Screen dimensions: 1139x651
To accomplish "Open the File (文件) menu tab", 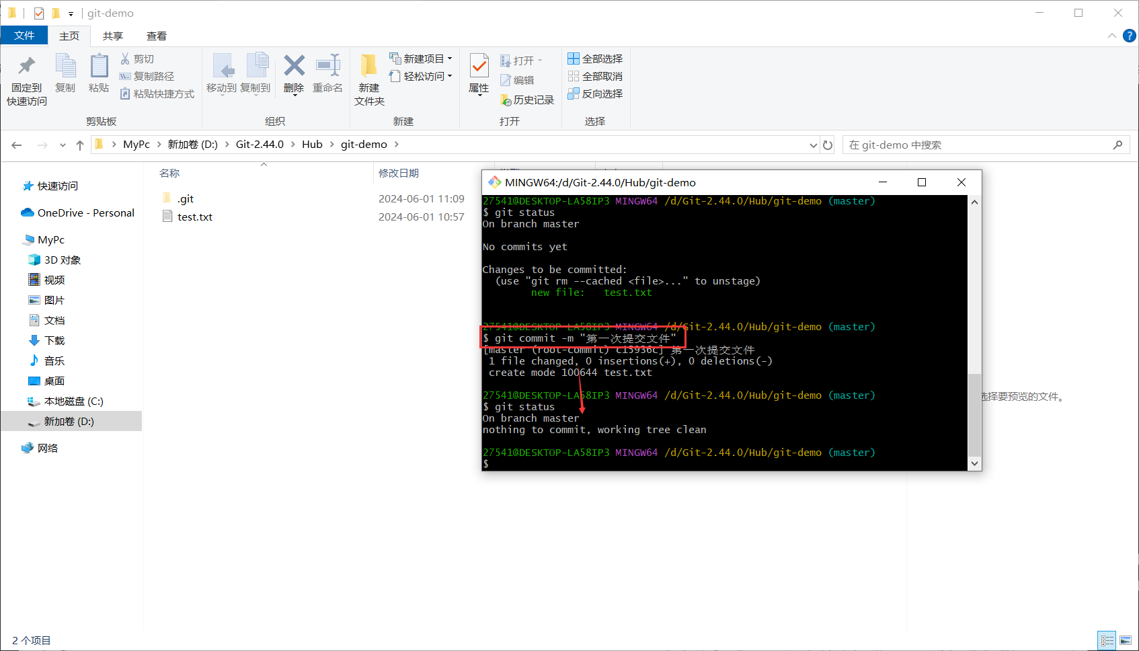I will 24,35.
